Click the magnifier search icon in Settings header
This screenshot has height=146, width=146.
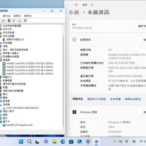pyautogui.click(x=92, y=5)
